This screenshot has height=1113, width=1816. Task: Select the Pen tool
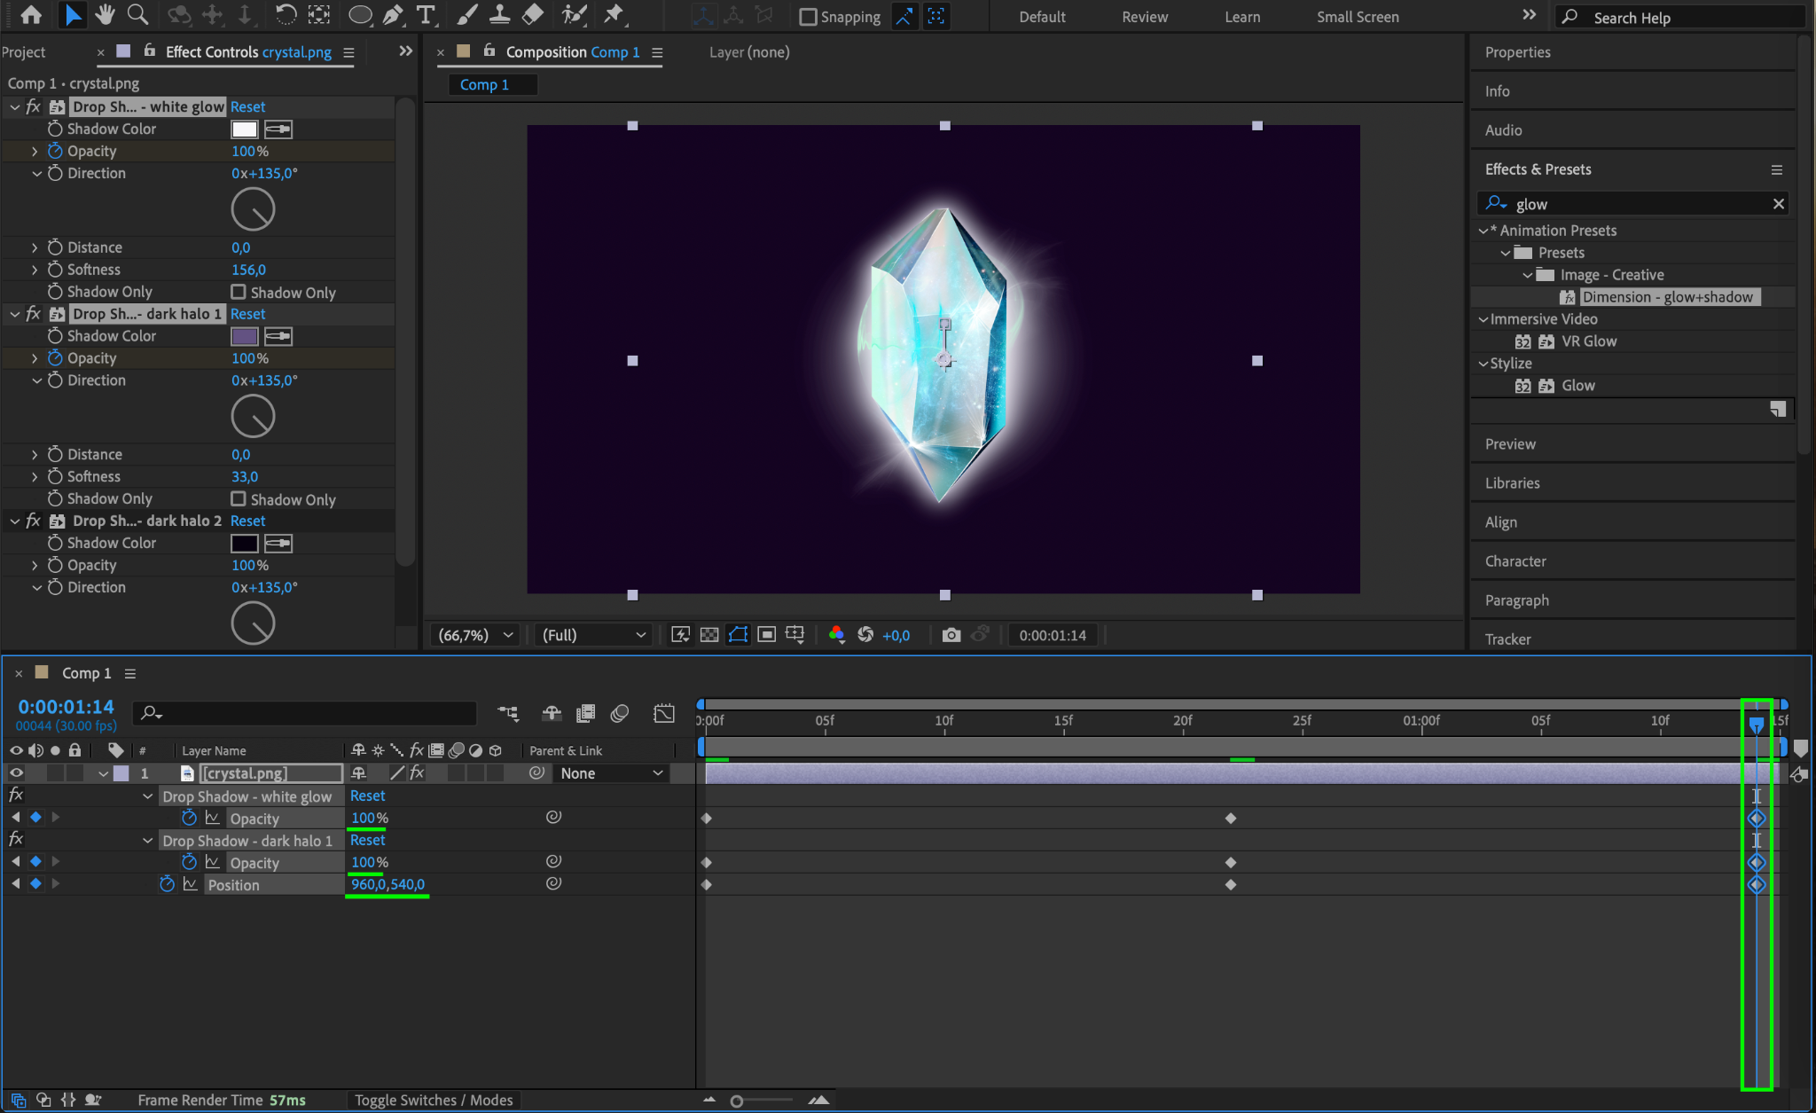click(393, 14)
